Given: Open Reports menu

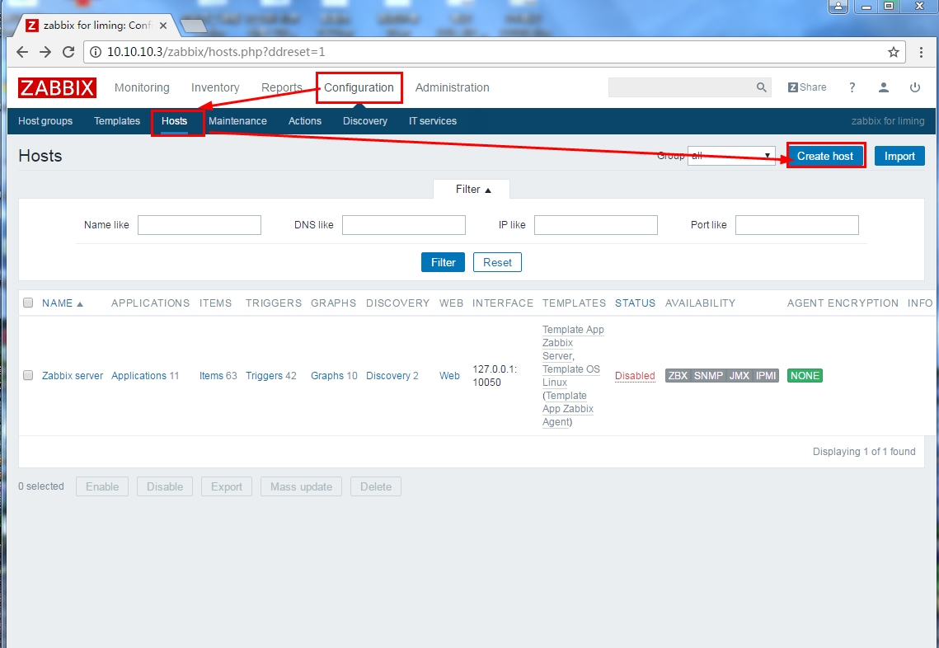Looking at the screenshot, I should [x=281, y=87].
